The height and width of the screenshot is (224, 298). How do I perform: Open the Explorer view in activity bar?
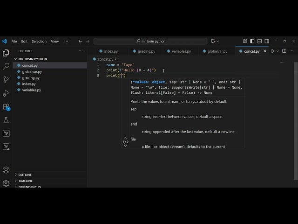[6, 53]
